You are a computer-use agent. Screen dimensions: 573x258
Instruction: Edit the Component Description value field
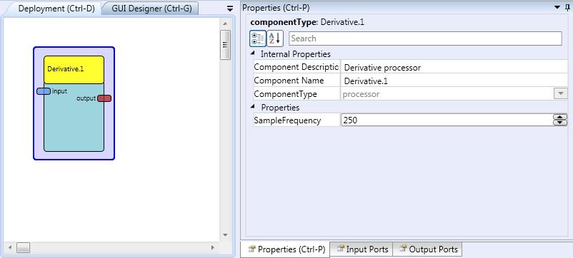pos(454,68)
